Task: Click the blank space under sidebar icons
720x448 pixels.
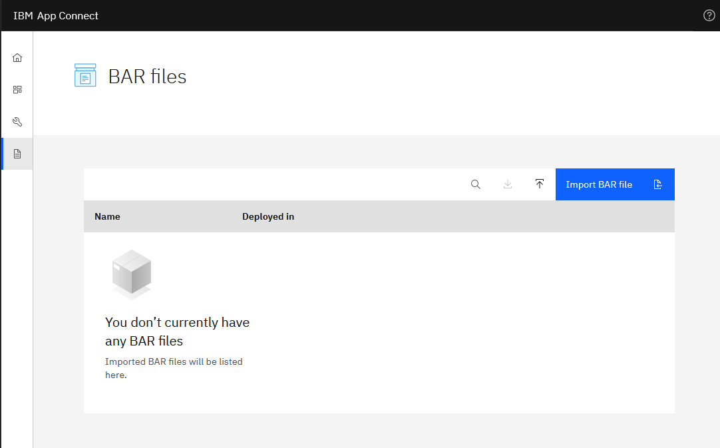Action: point(17,308)
